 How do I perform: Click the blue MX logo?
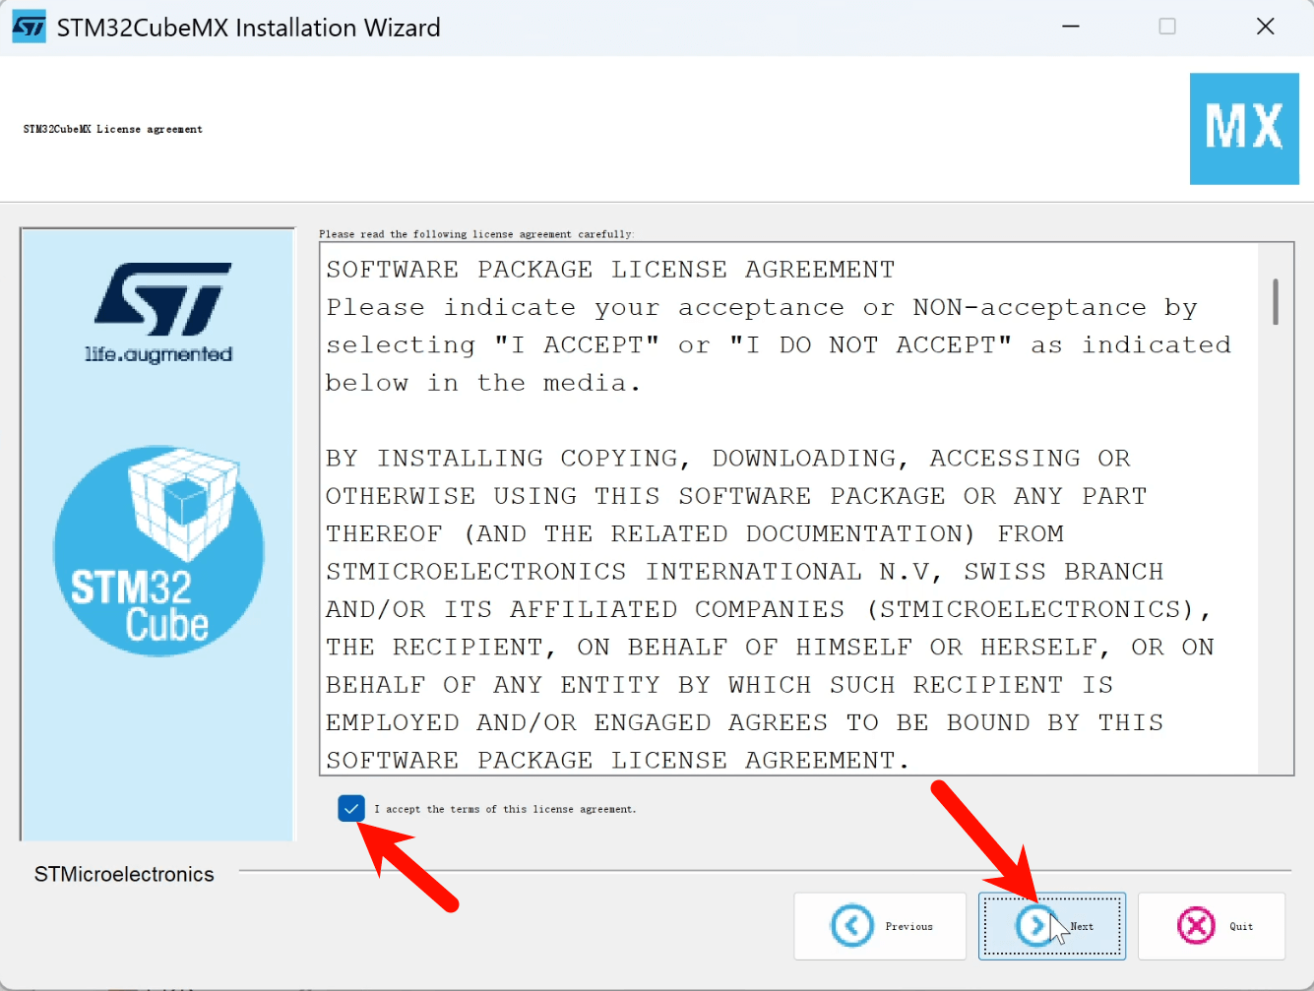tap(1244, 128)
